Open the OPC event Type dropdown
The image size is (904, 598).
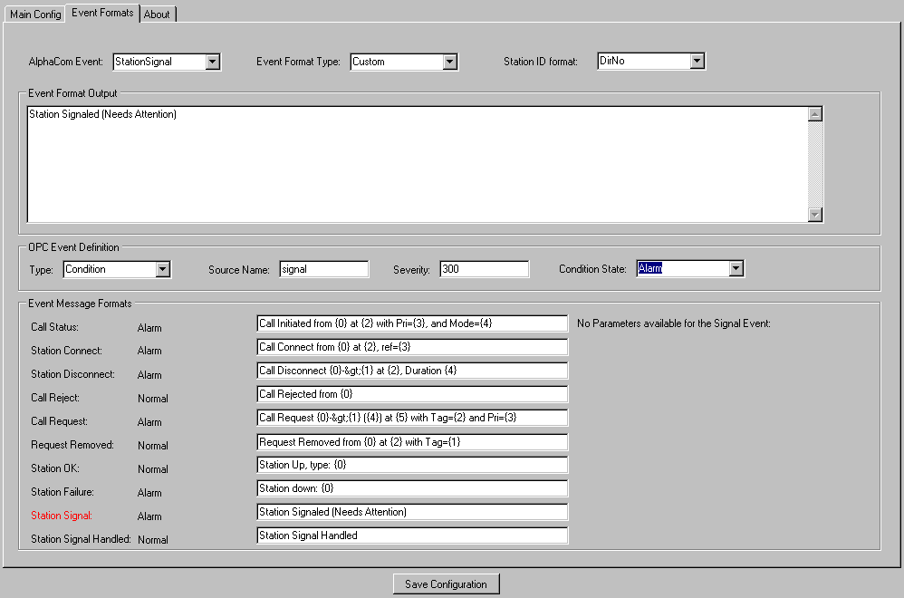163,269
